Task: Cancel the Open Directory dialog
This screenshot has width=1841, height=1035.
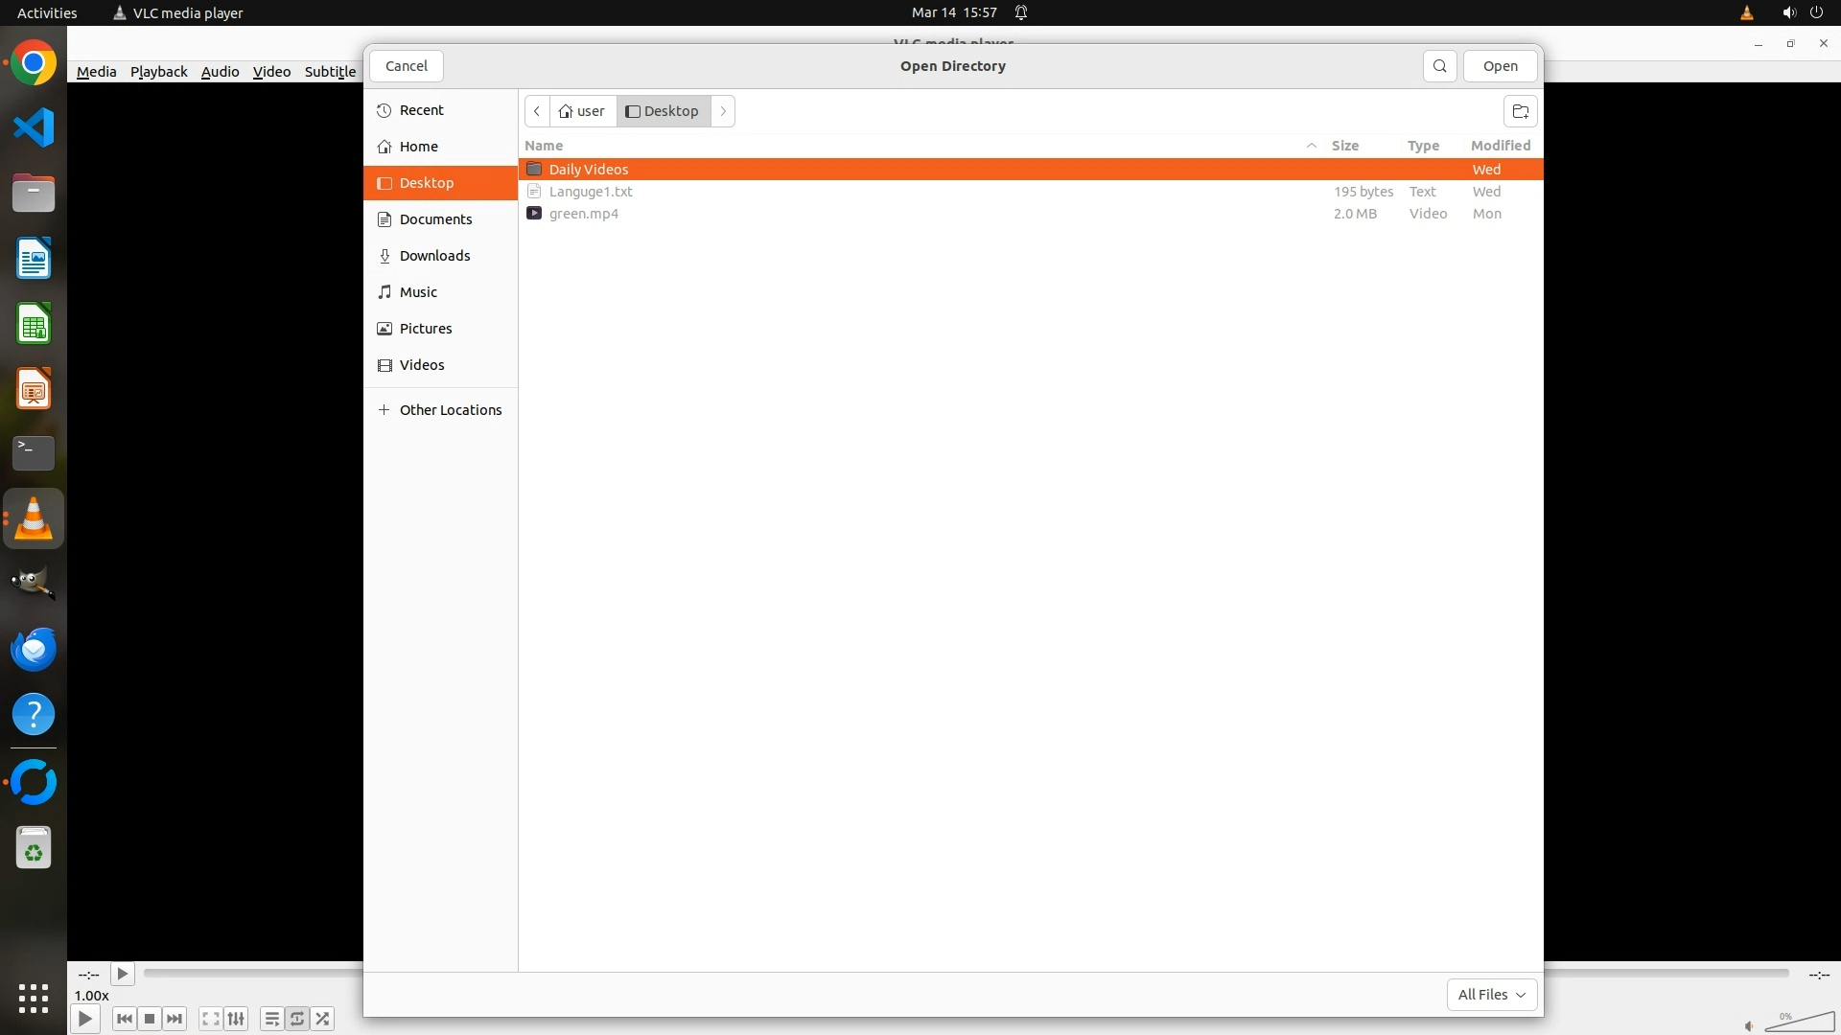Action: [406, 66]
